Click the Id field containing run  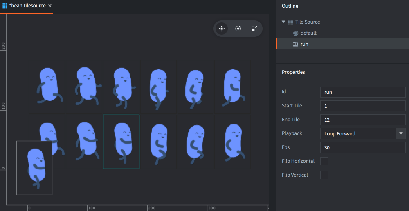coord(362,92)
